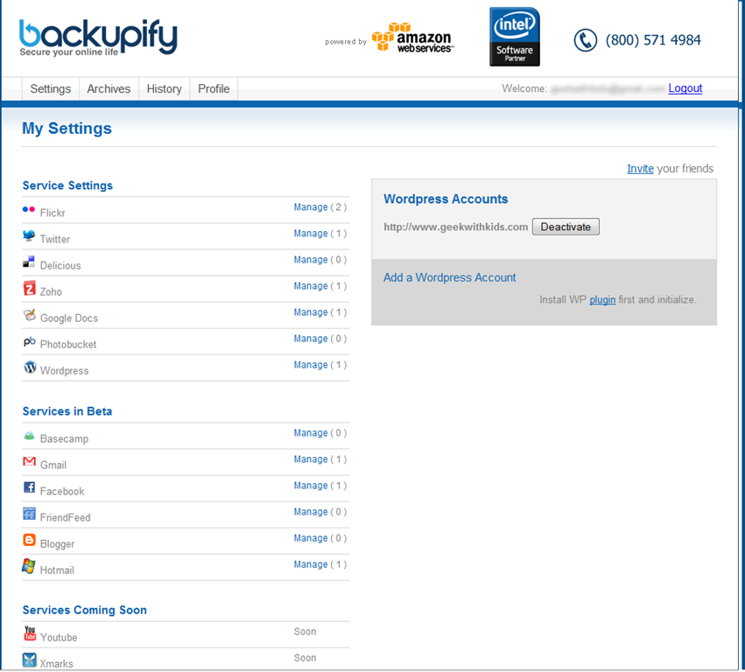745x672 pixels.
Task: Click Manage for the Delicious service
Action: click(311, 260)
